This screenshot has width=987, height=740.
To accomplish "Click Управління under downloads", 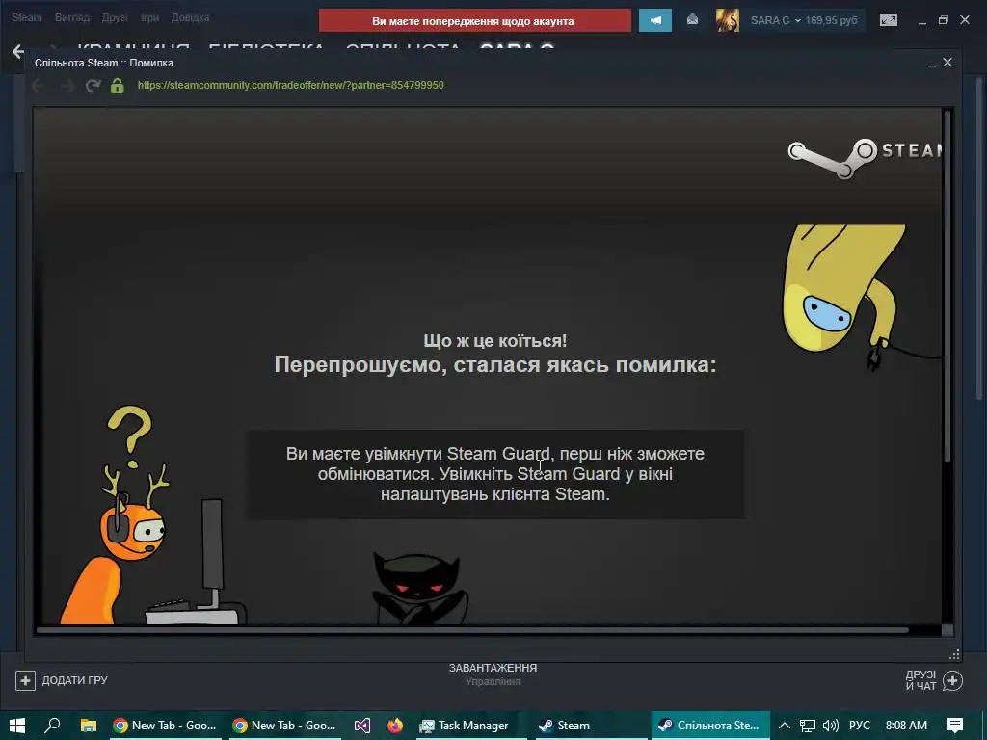I will 493,681.
